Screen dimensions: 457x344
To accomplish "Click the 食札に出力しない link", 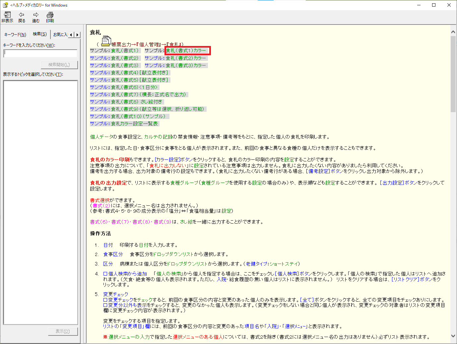I will [x=167, y=165].
